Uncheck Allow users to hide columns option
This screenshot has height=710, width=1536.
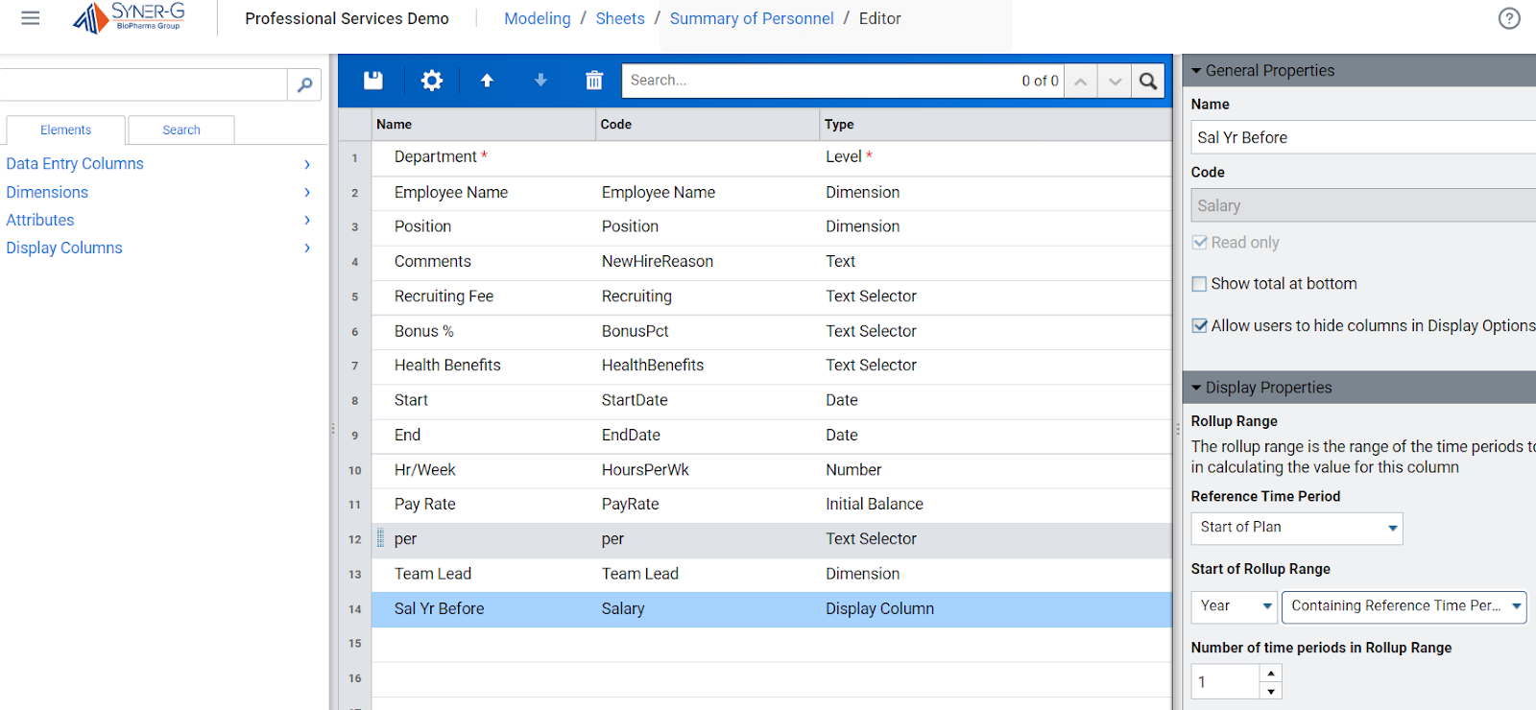click(x=1199, y=326)
